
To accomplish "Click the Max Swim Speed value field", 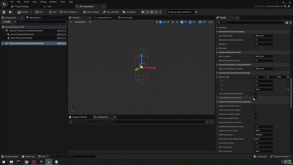I will [x=264, y=36].
